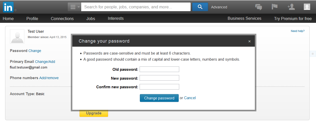Expand the search category dropdown
This screenshot has height=122, width=316.
[75, 7]
